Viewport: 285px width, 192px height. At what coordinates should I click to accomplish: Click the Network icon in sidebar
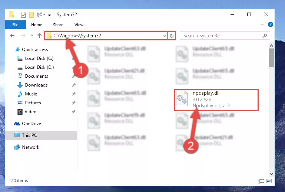pyautogui.click(x=17, y=147)
